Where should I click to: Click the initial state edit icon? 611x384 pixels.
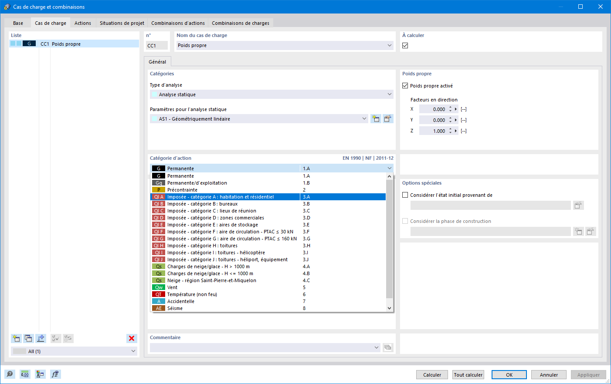pos(578,205)
